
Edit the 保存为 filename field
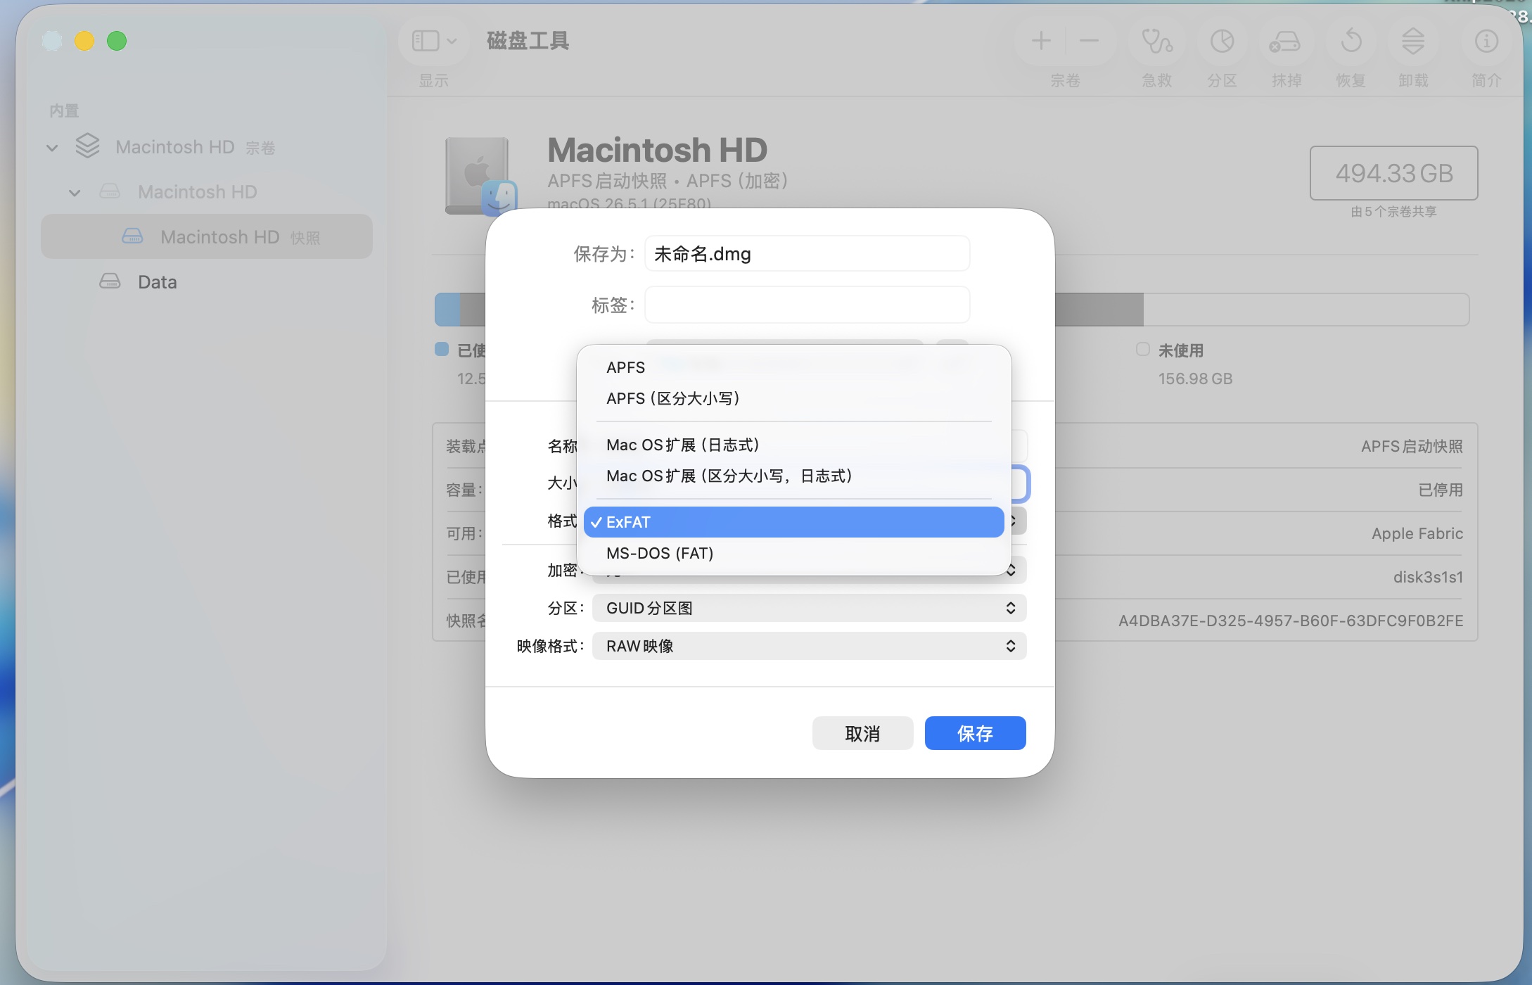tap(807, 253)
